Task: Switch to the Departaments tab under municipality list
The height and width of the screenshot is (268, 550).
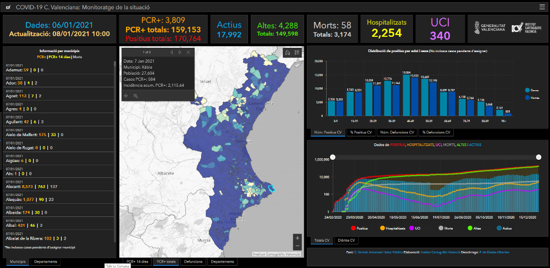Action: point(46,262)
